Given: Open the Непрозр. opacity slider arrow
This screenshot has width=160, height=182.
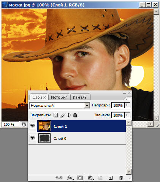Looking at the screenshot, I should 127,105.
